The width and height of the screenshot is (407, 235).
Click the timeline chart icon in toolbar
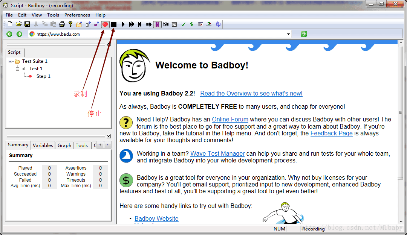tap(209, 24)
